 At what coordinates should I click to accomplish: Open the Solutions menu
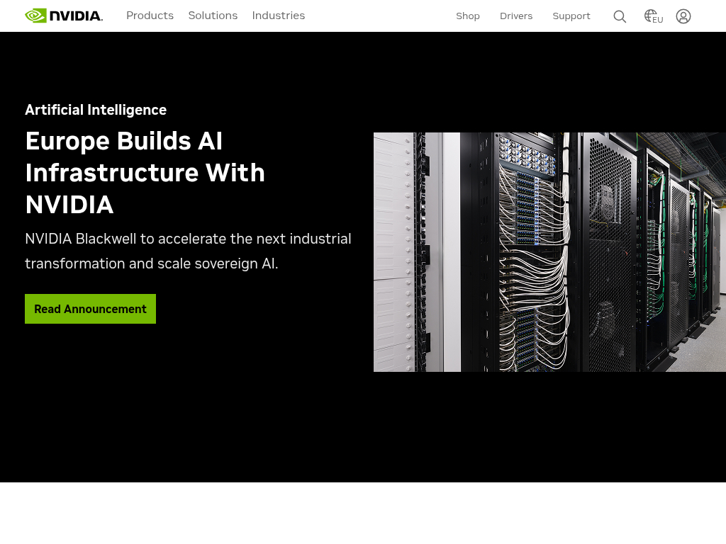pyautogui.click(x=213, y=16)
